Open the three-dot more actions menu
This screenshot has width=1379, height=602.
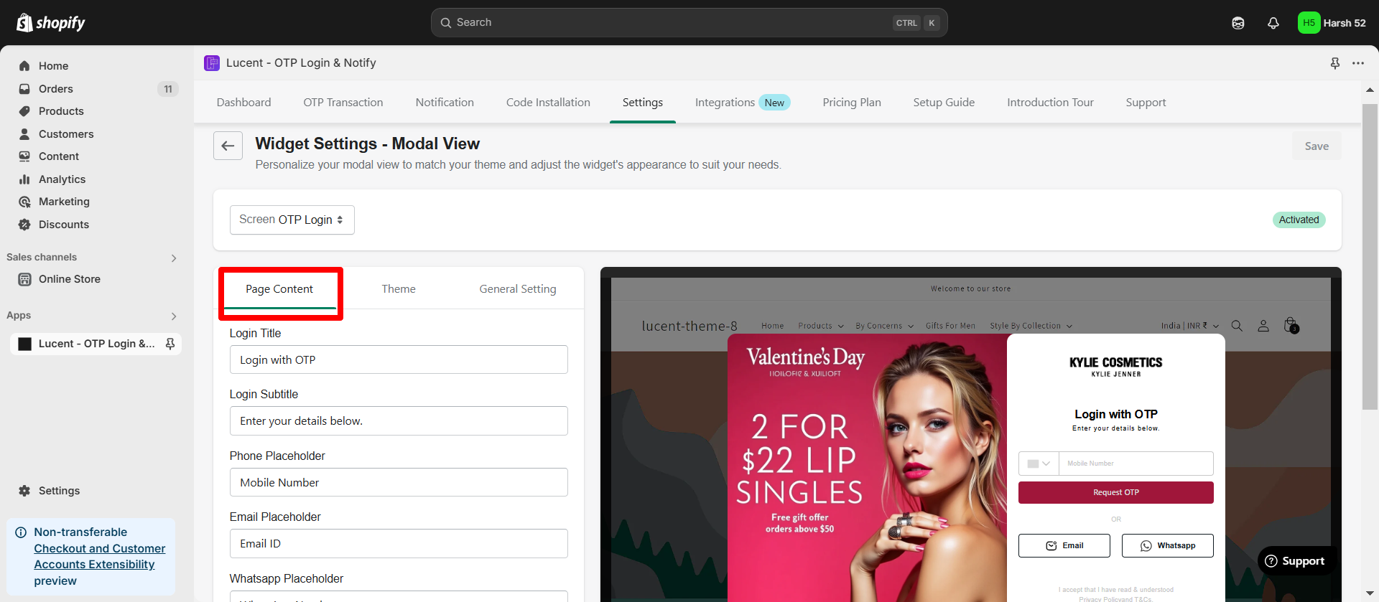(x=1358, y=63)
